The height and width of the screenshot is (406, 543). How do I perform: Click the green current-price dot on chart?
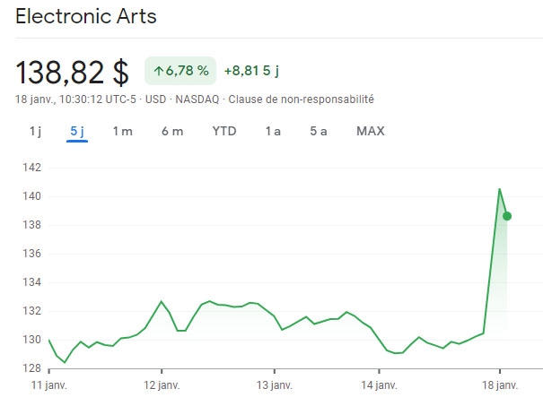tap(507, 216)
